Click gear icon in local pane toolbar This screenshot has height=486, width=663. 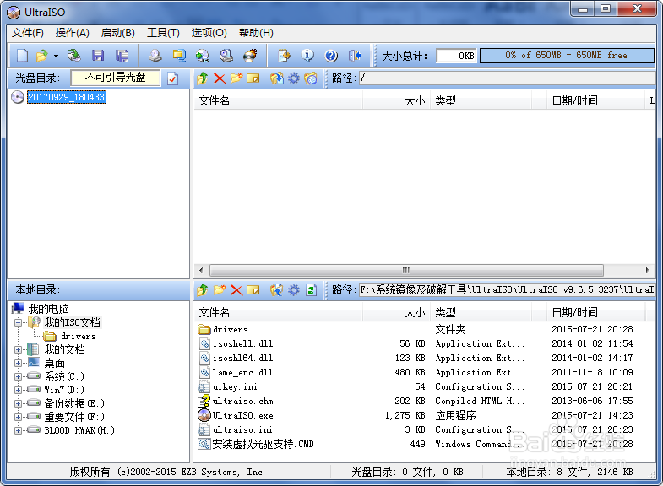click(x=293, y=290)
